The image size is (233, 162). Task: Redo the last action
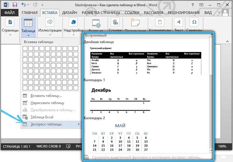point(35,5)
